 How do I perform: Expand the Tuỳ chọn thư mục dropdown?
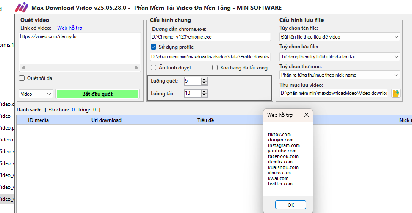pyautogui.click(x=339, y=75)
